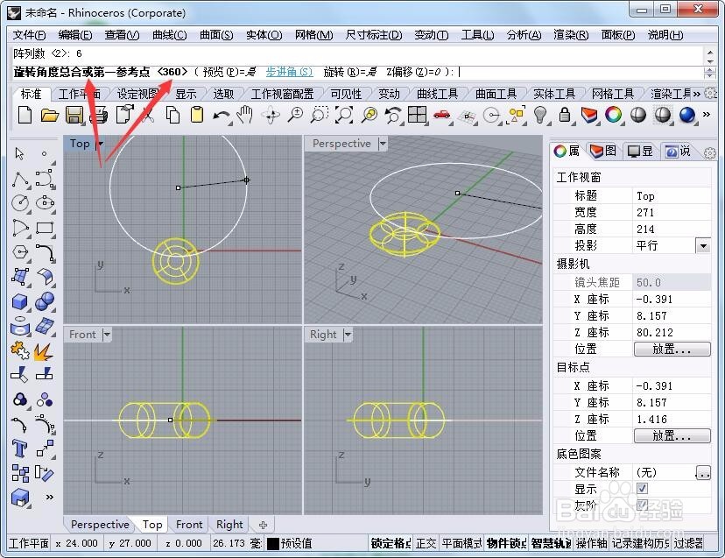The height and width of the screenshot is (558, 725).
Task: Click the Zoom Extents icon
Action: [343, 115]
